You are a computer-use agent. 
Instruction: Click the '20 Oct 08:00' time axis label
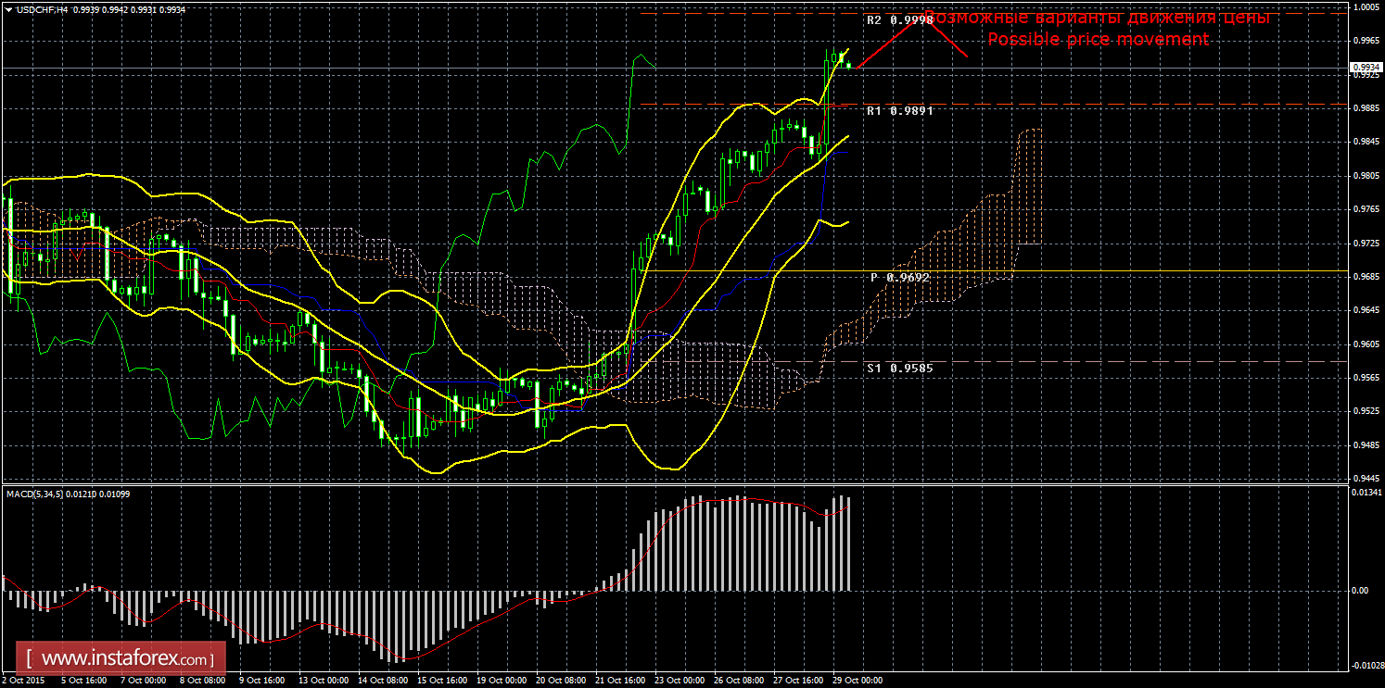tap(559, 680)
